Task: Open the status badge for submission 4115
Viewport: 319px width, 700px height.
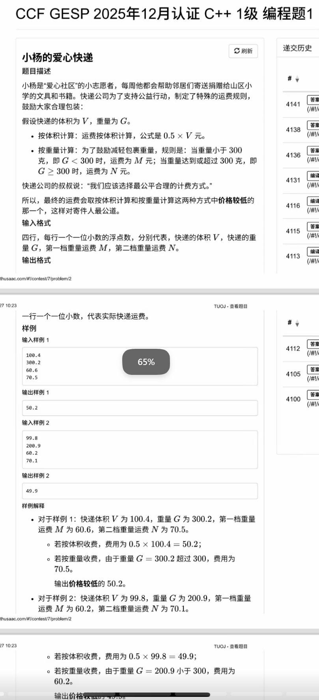Action: pos(313,226)
